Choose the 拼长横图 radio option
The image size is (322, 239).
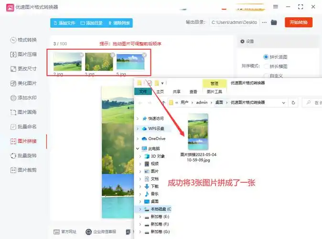[x=266, y=66]
